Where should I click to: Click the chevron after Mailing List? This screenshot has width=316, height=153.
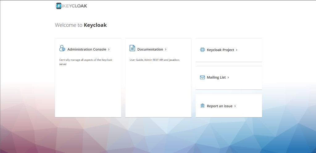tap(228, 77)
